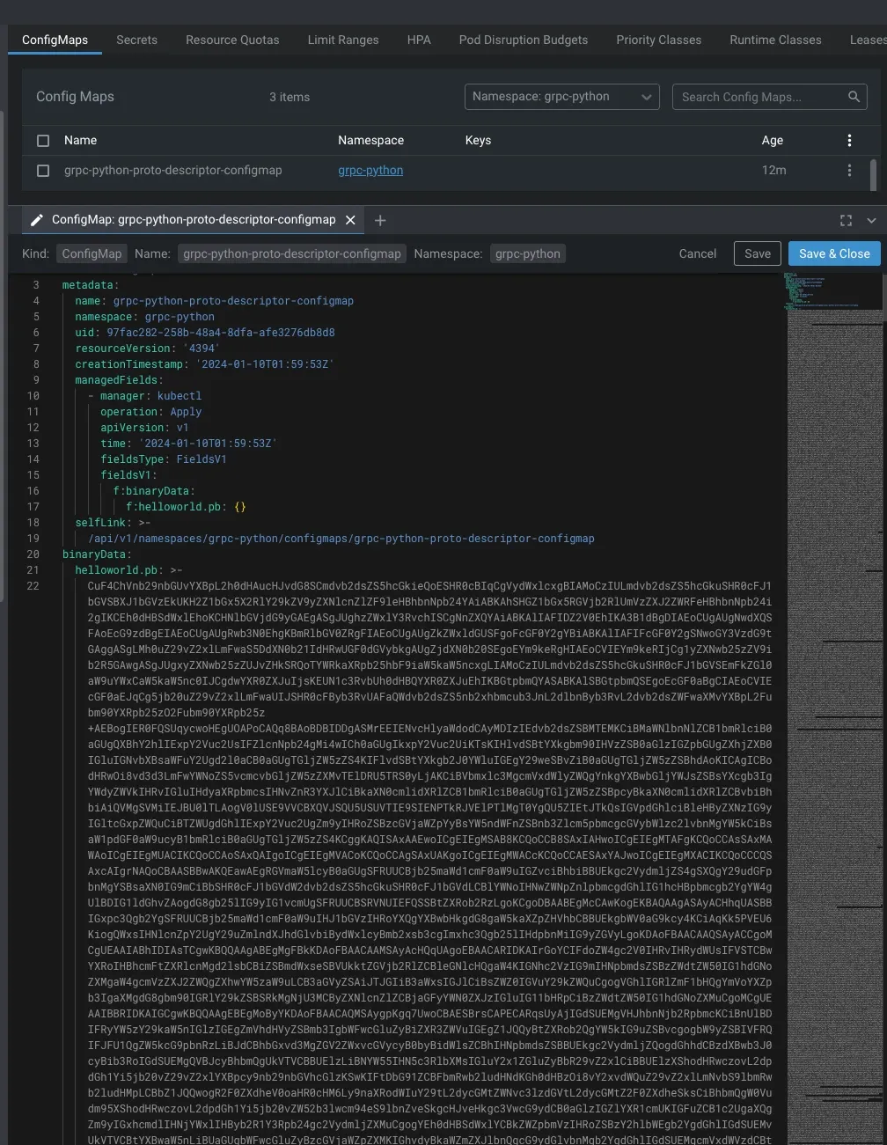Click line number 22 in the editor gutter
The width and height of the screenshot is (887, 1145).
coord(33,586)
